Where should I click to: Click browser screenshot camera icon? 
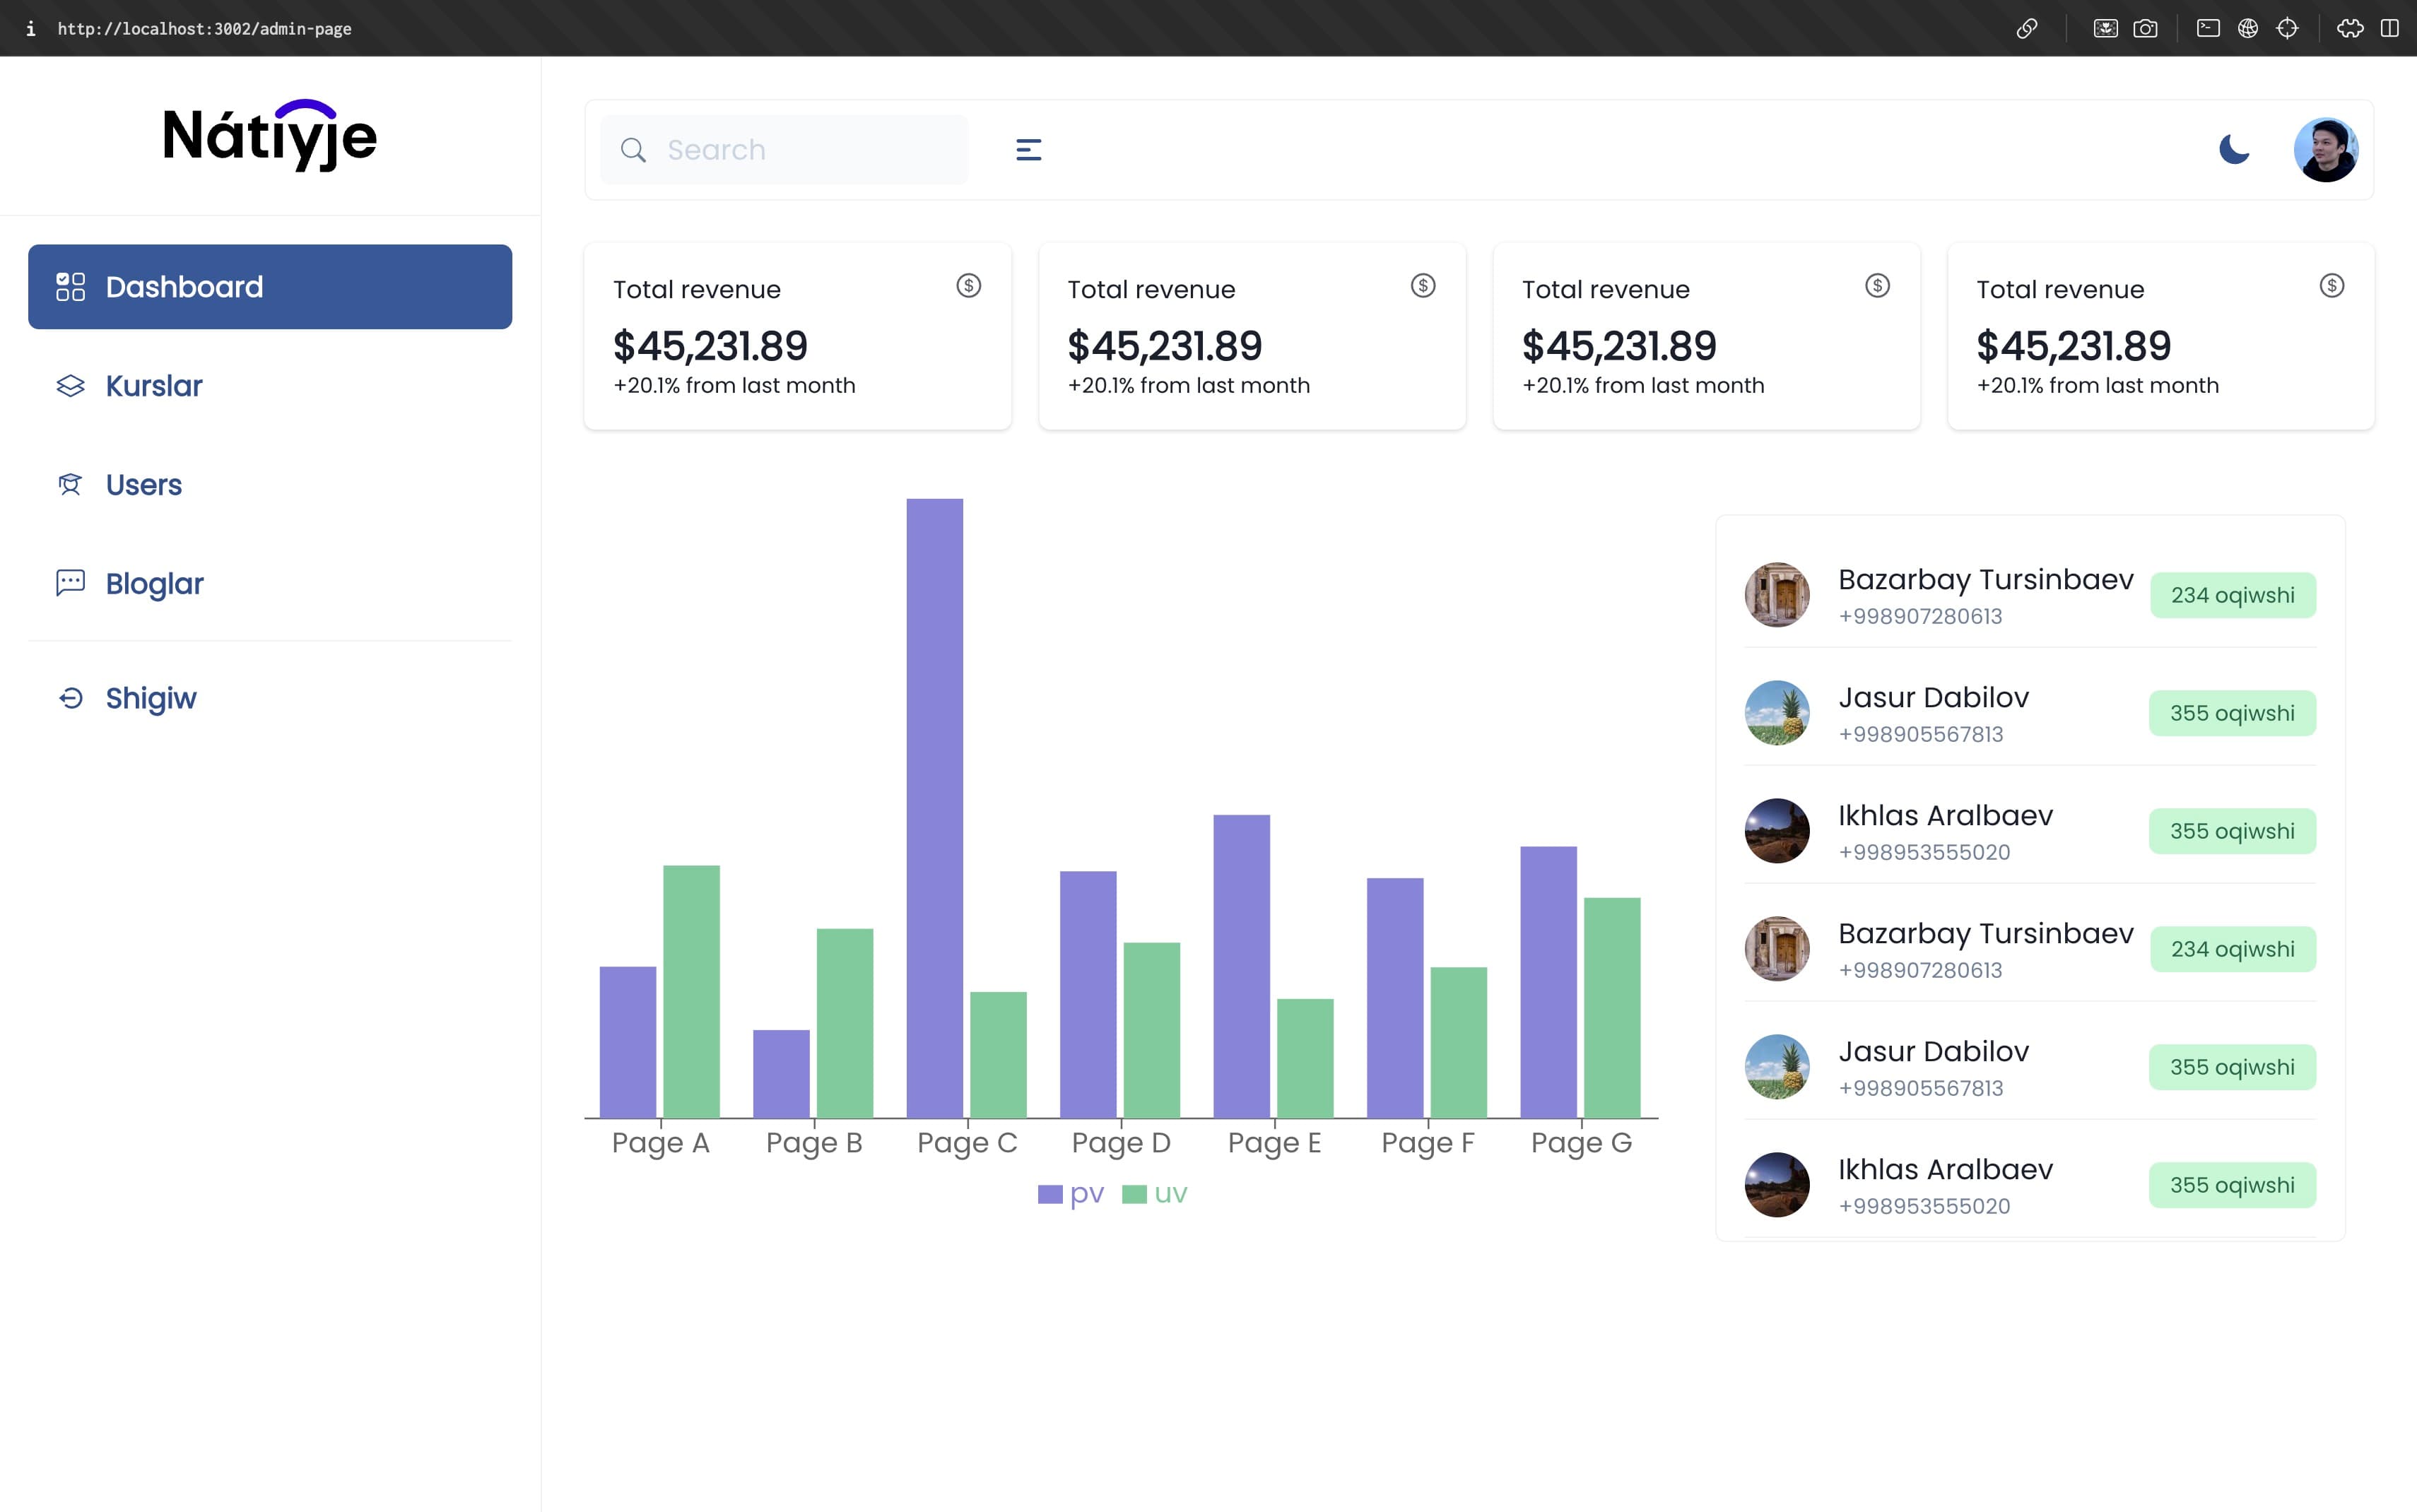click(2145, 28)
